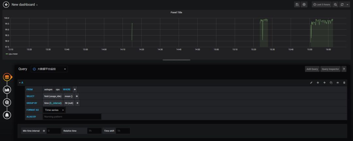Focus the Min time interval input

point(54,131)
